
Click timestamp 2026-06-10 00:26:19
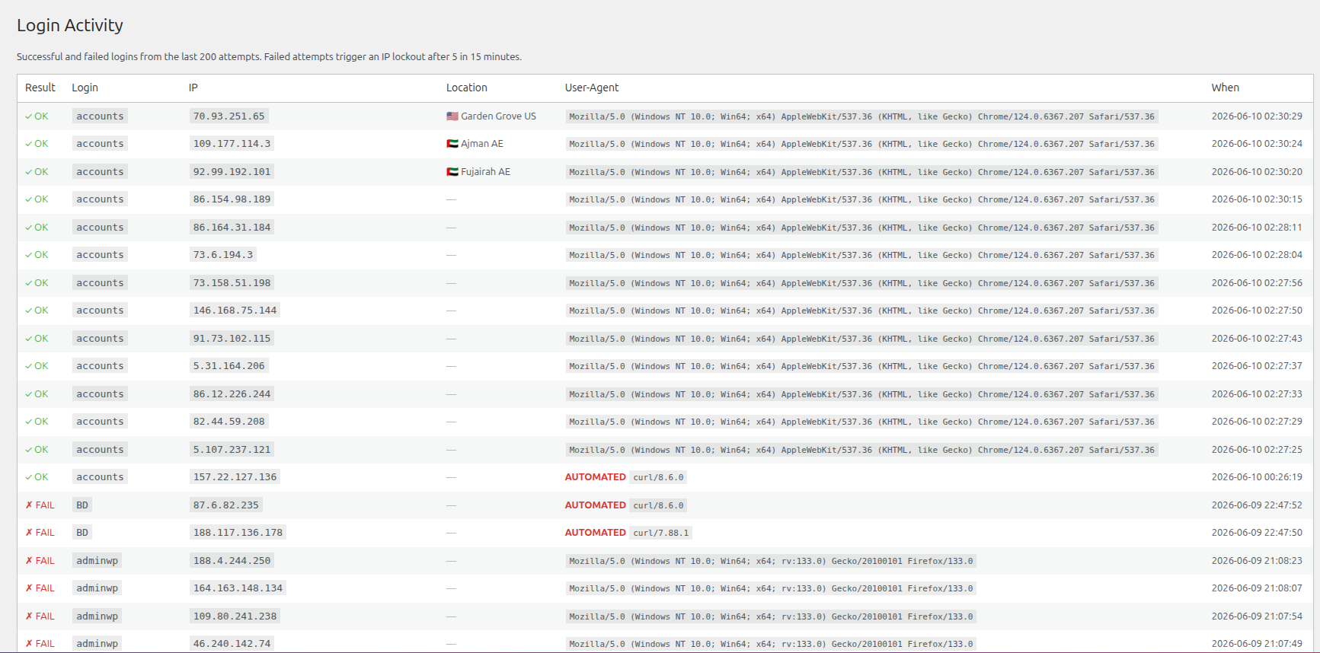(x=1257, y=477)
